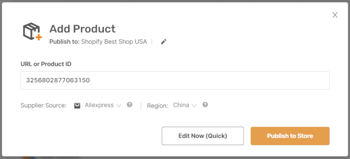Image resolution: width=350 pixels, height=159 pixels.
Task: Click the Region label text
Action: [x=157, y=106]
